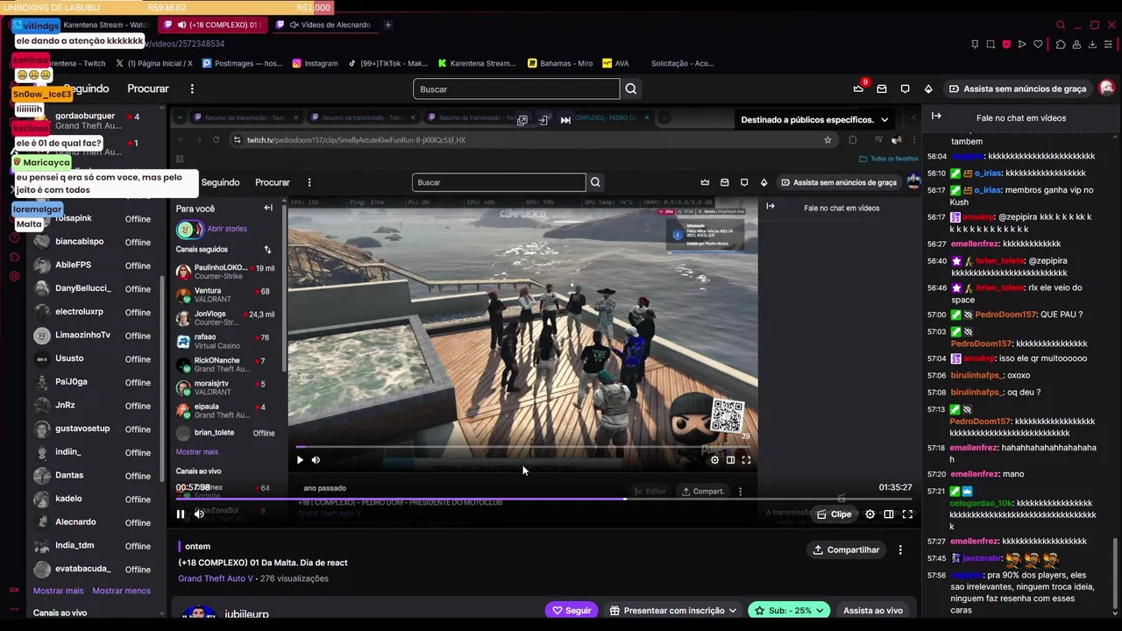
Task: Click Compartilhar share button below the video
Action: (846, 549)
